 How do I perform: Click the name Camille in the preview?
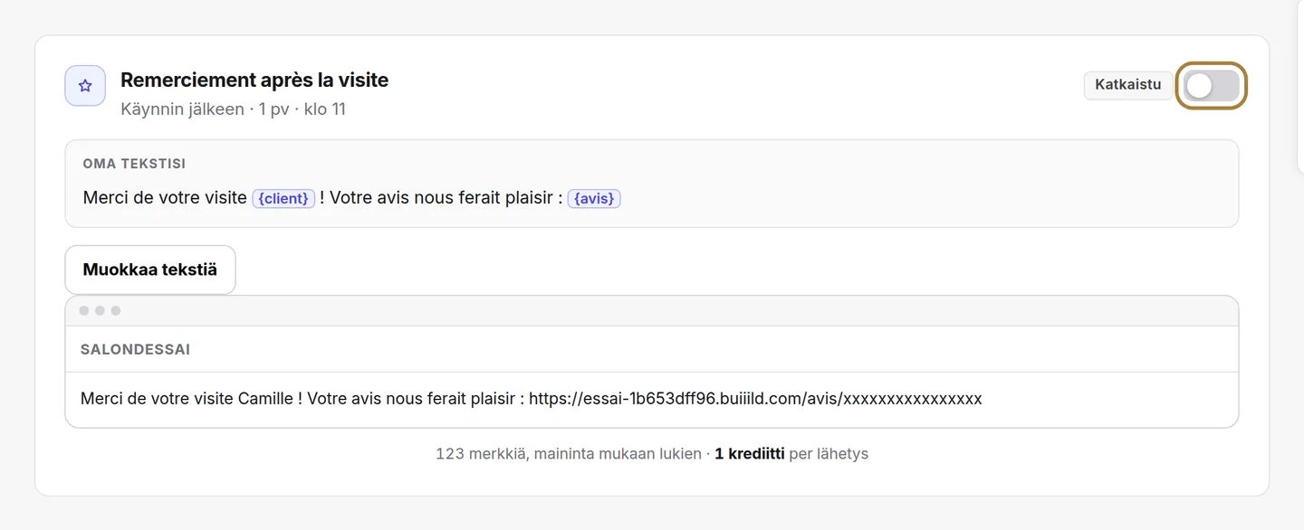pyautogui.click(x=265, y=399)
